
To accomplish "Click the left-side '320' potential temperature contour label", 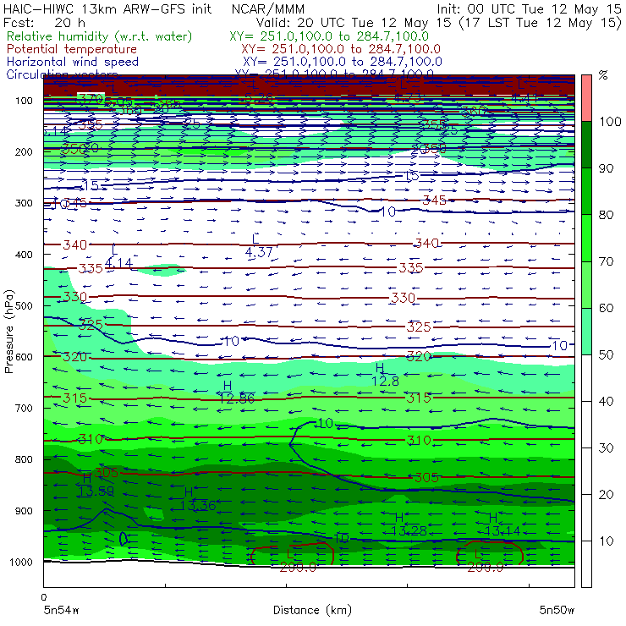I will 74,356.
